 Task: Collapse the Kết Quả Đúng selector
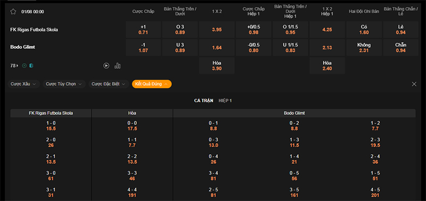pyautogui.click(x=152, y=84)
